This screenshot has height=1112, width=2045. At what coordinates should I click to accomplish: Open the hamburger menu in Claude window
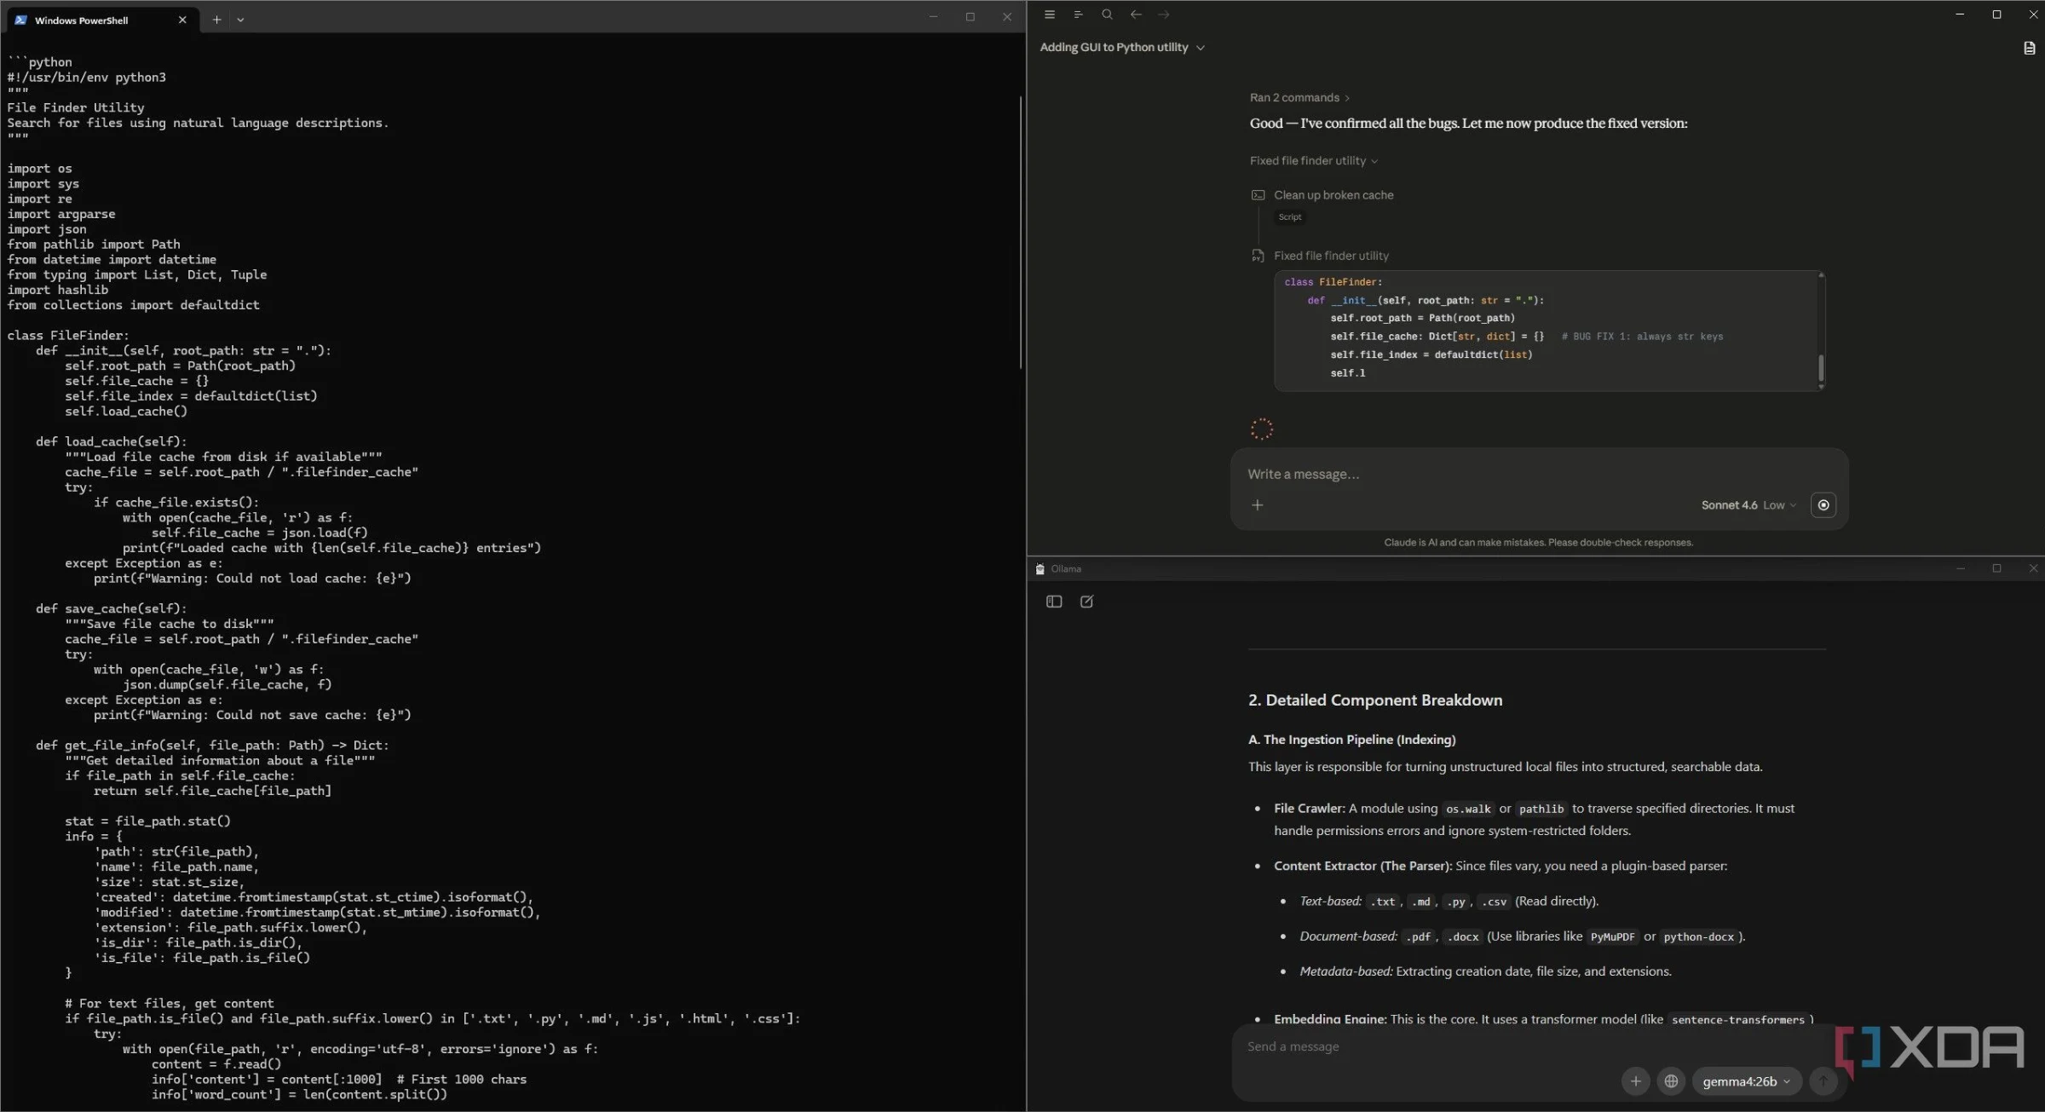pyautogui.click(x=1050, y=14)
